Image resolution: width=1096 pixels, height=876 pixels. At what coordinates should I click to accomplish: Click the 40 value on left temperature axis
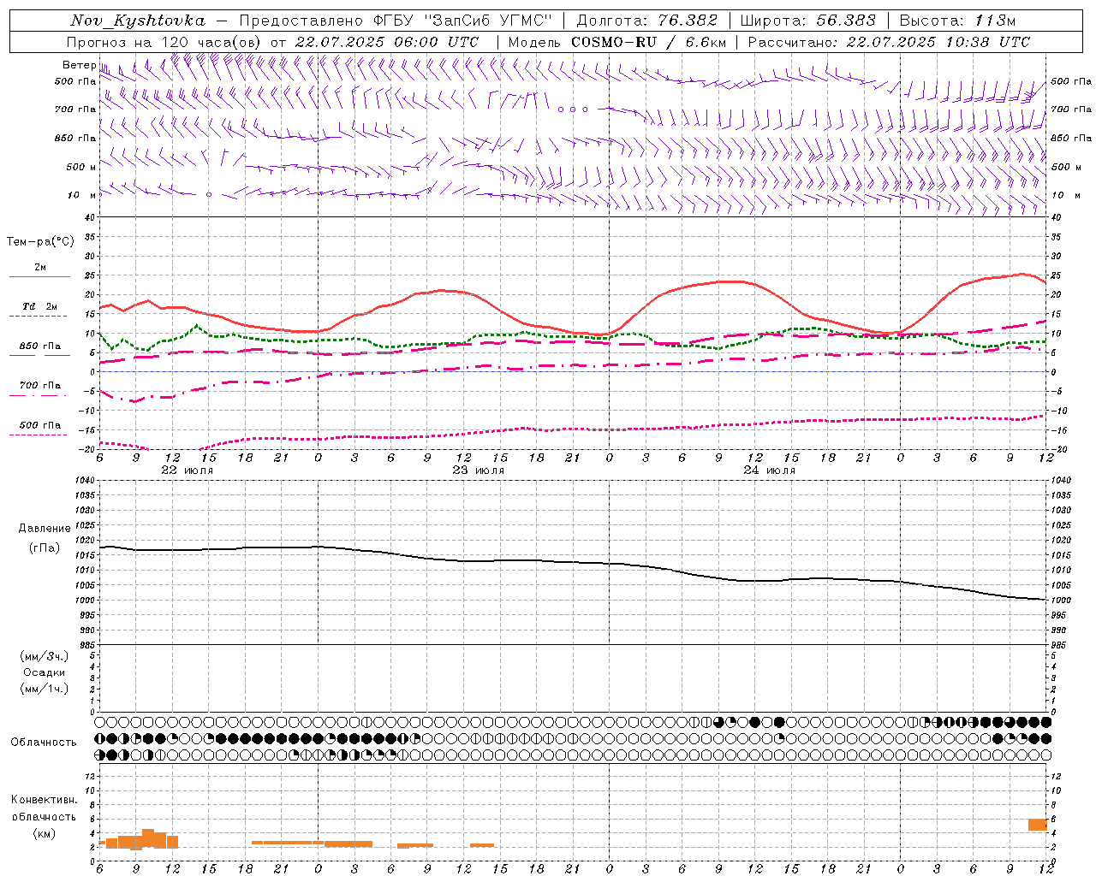(x=89, y=217)
